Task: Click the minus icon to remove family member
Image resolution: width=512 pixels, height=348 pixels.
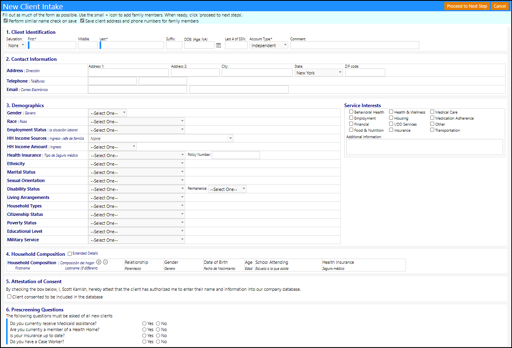Action: point(105,262)
